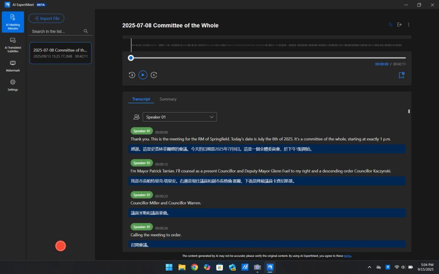Launch Google Chrome from the taskbar
This screenshot has height=274, width=439.
click(195, 267)
